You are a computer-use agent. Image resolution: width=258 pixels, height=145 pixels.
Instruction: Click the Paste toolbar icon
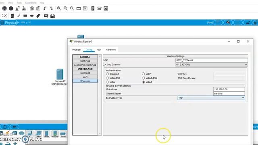point(38,8)
